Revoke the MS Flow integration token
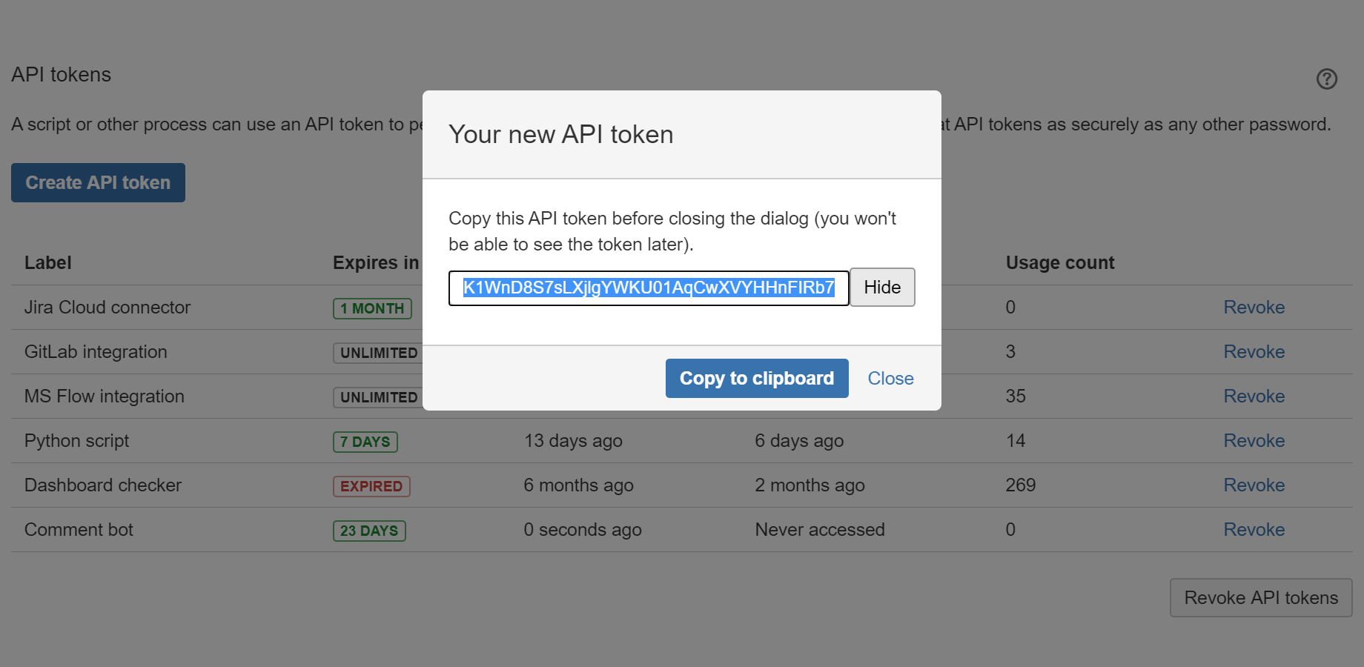 [x=1254, y=396]
